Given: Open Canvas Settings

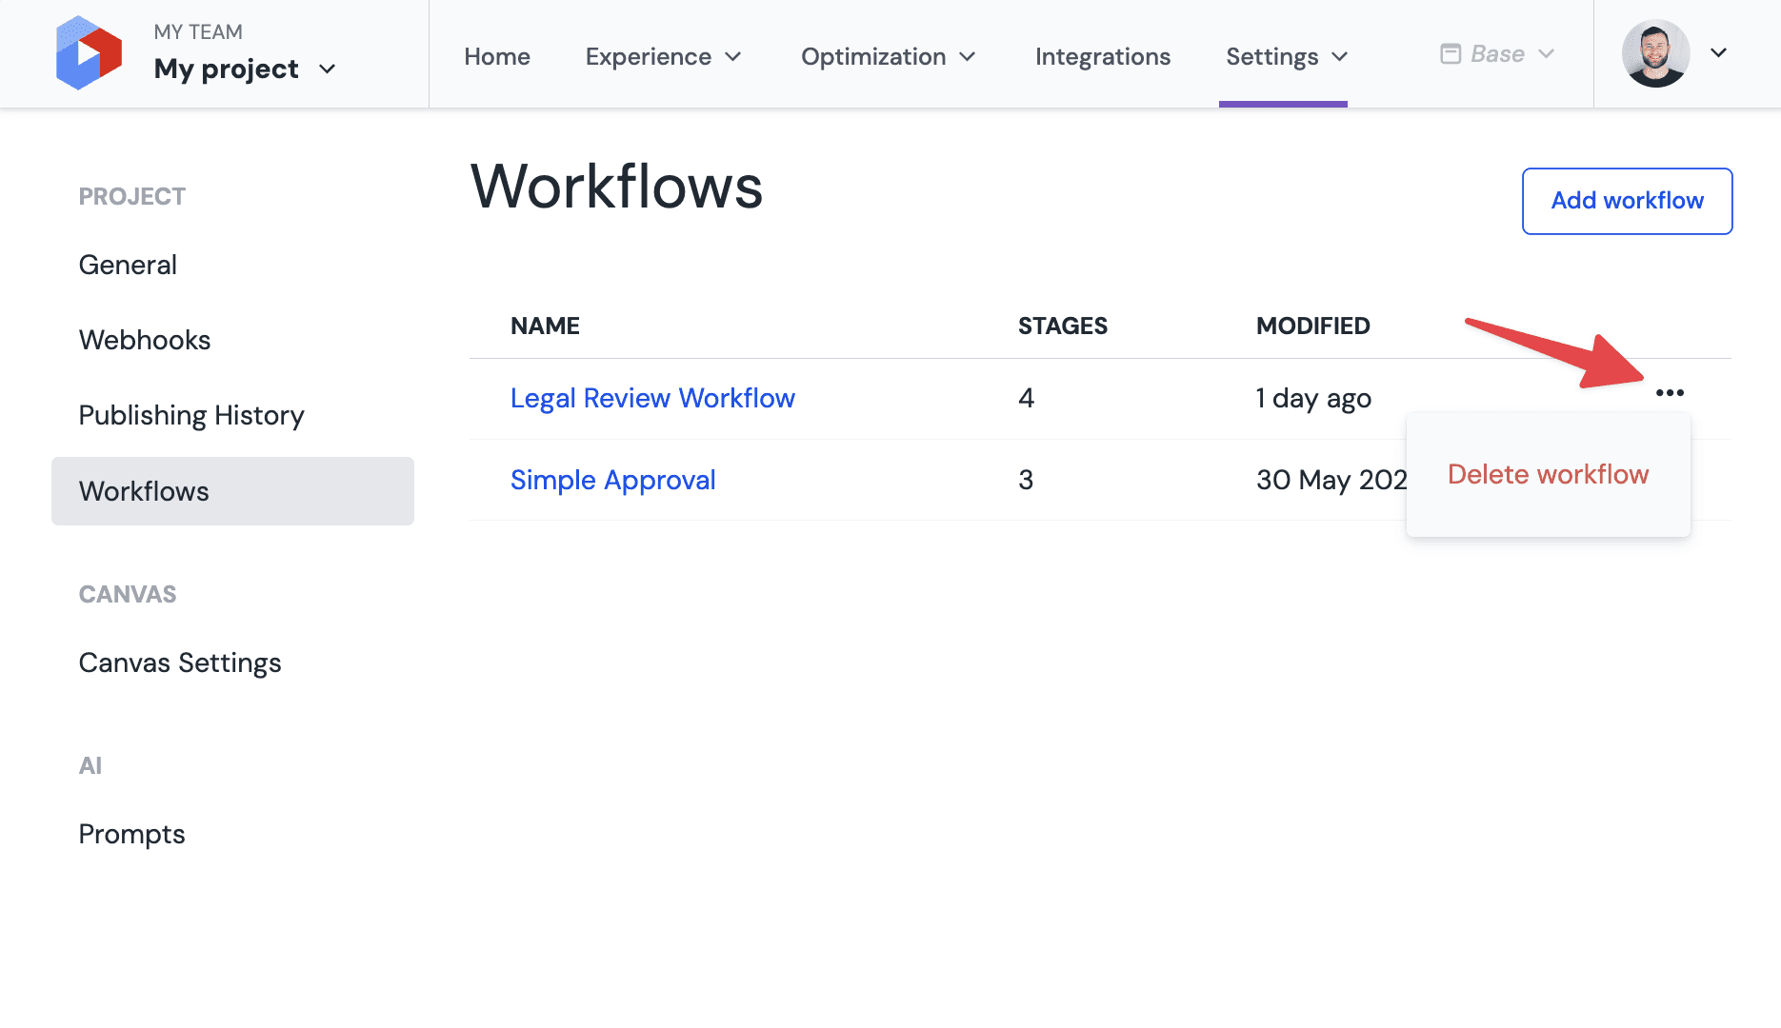Looking at the screenshot, I should tap(180, 662).
